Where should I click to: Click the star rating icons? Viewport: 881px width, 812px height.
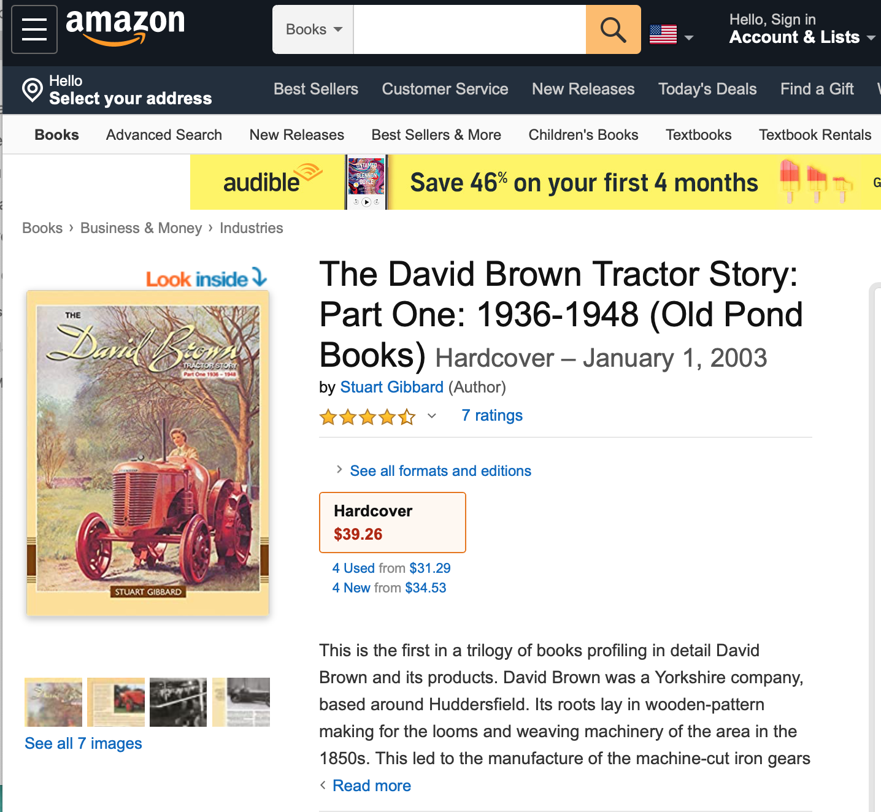(x=367, y=417)
